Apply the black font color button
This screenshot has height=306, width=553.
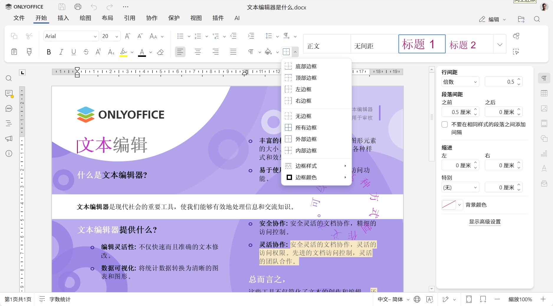[x=142, y=52]
